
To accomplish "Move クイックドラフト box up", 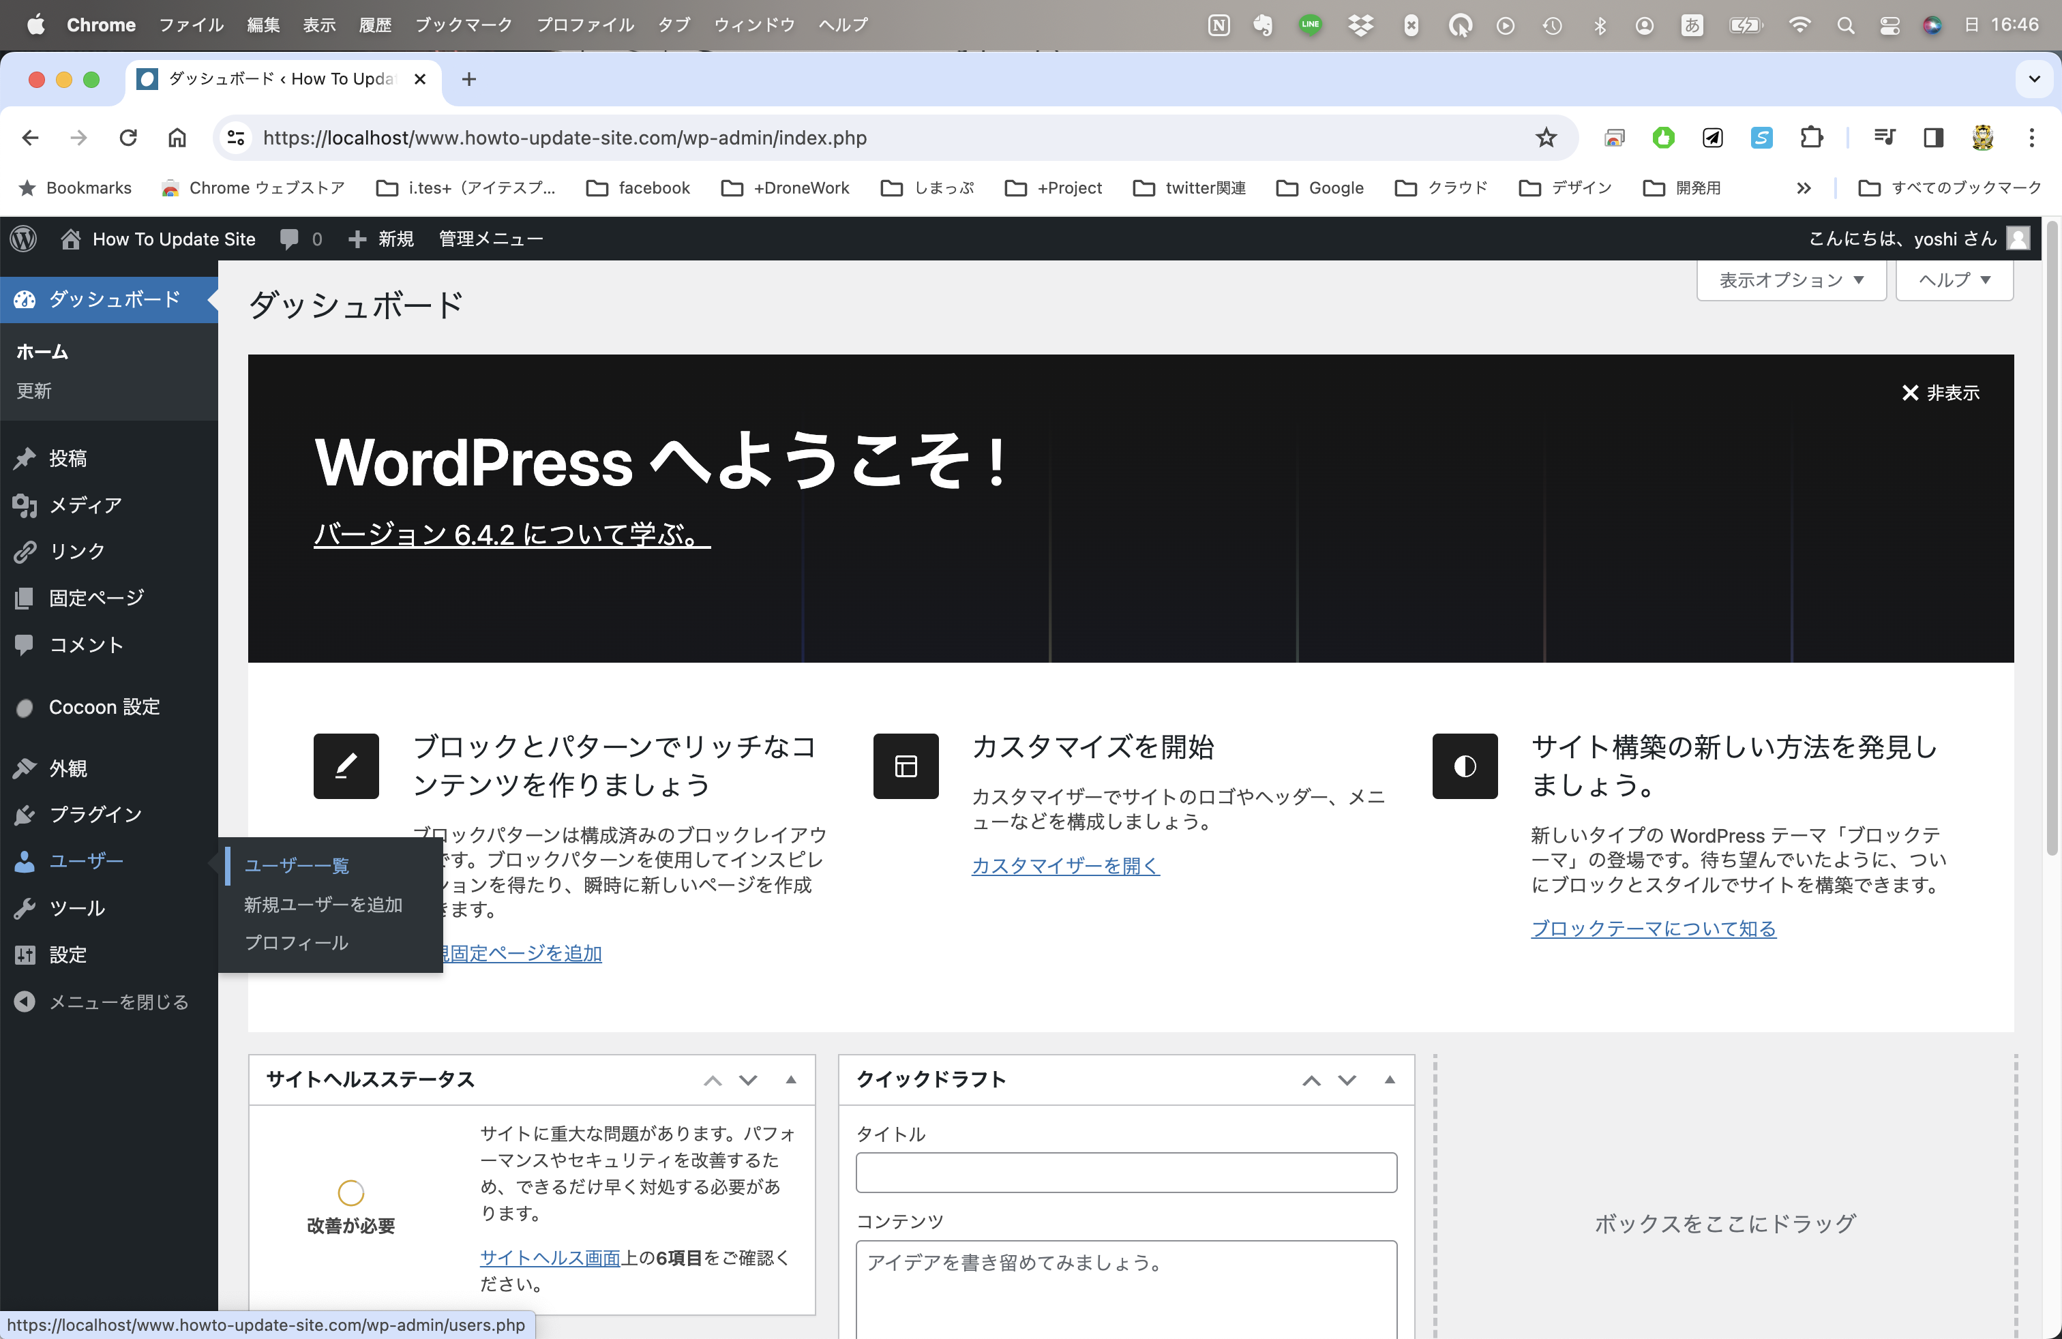I will tap(1311, 1080).
